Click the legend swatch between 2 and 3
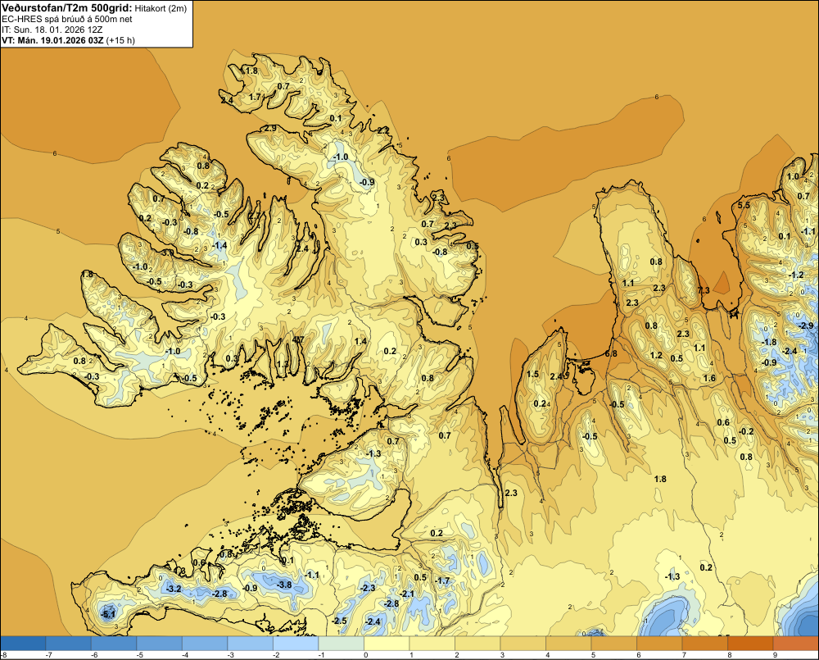The height and width of the screenshot is (660, 819). point(477,644)
